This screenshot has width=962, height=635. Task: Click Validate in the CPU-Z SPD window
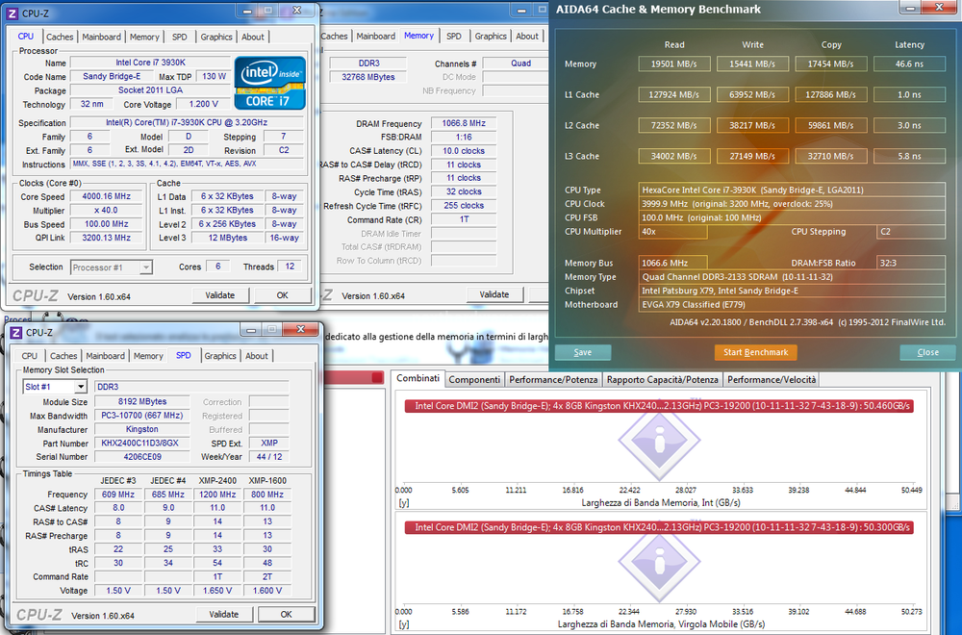224,614
